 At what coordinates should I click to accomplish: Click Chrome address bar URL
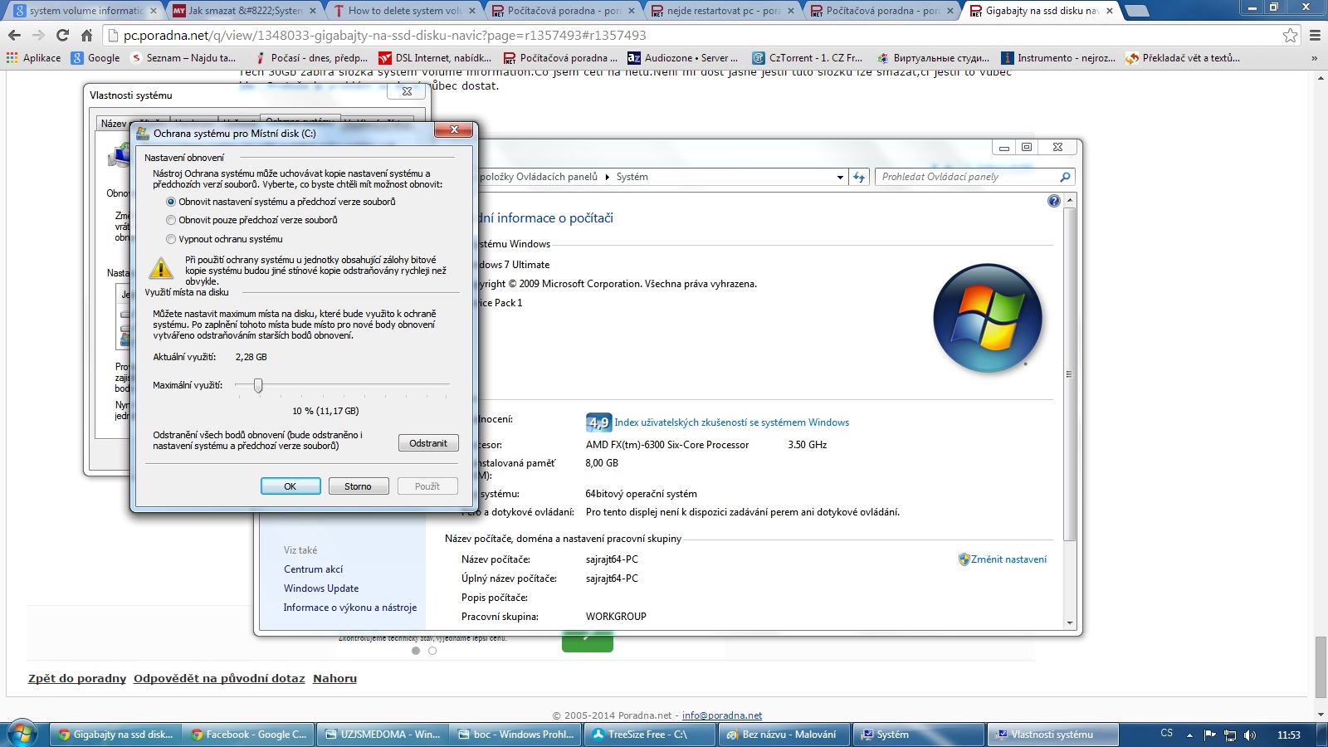point(384,36)
